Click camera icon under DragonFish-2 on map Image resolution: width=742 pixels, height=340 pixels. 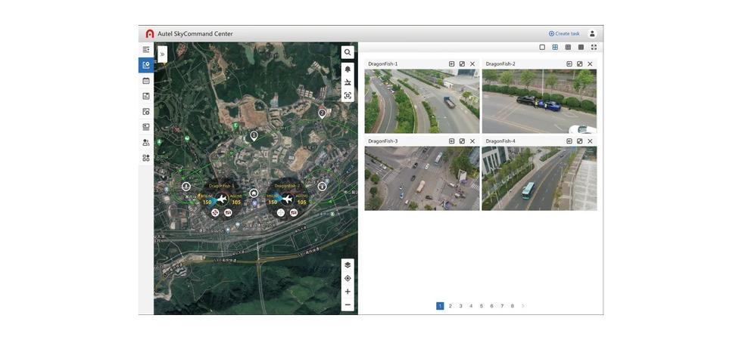294,213
